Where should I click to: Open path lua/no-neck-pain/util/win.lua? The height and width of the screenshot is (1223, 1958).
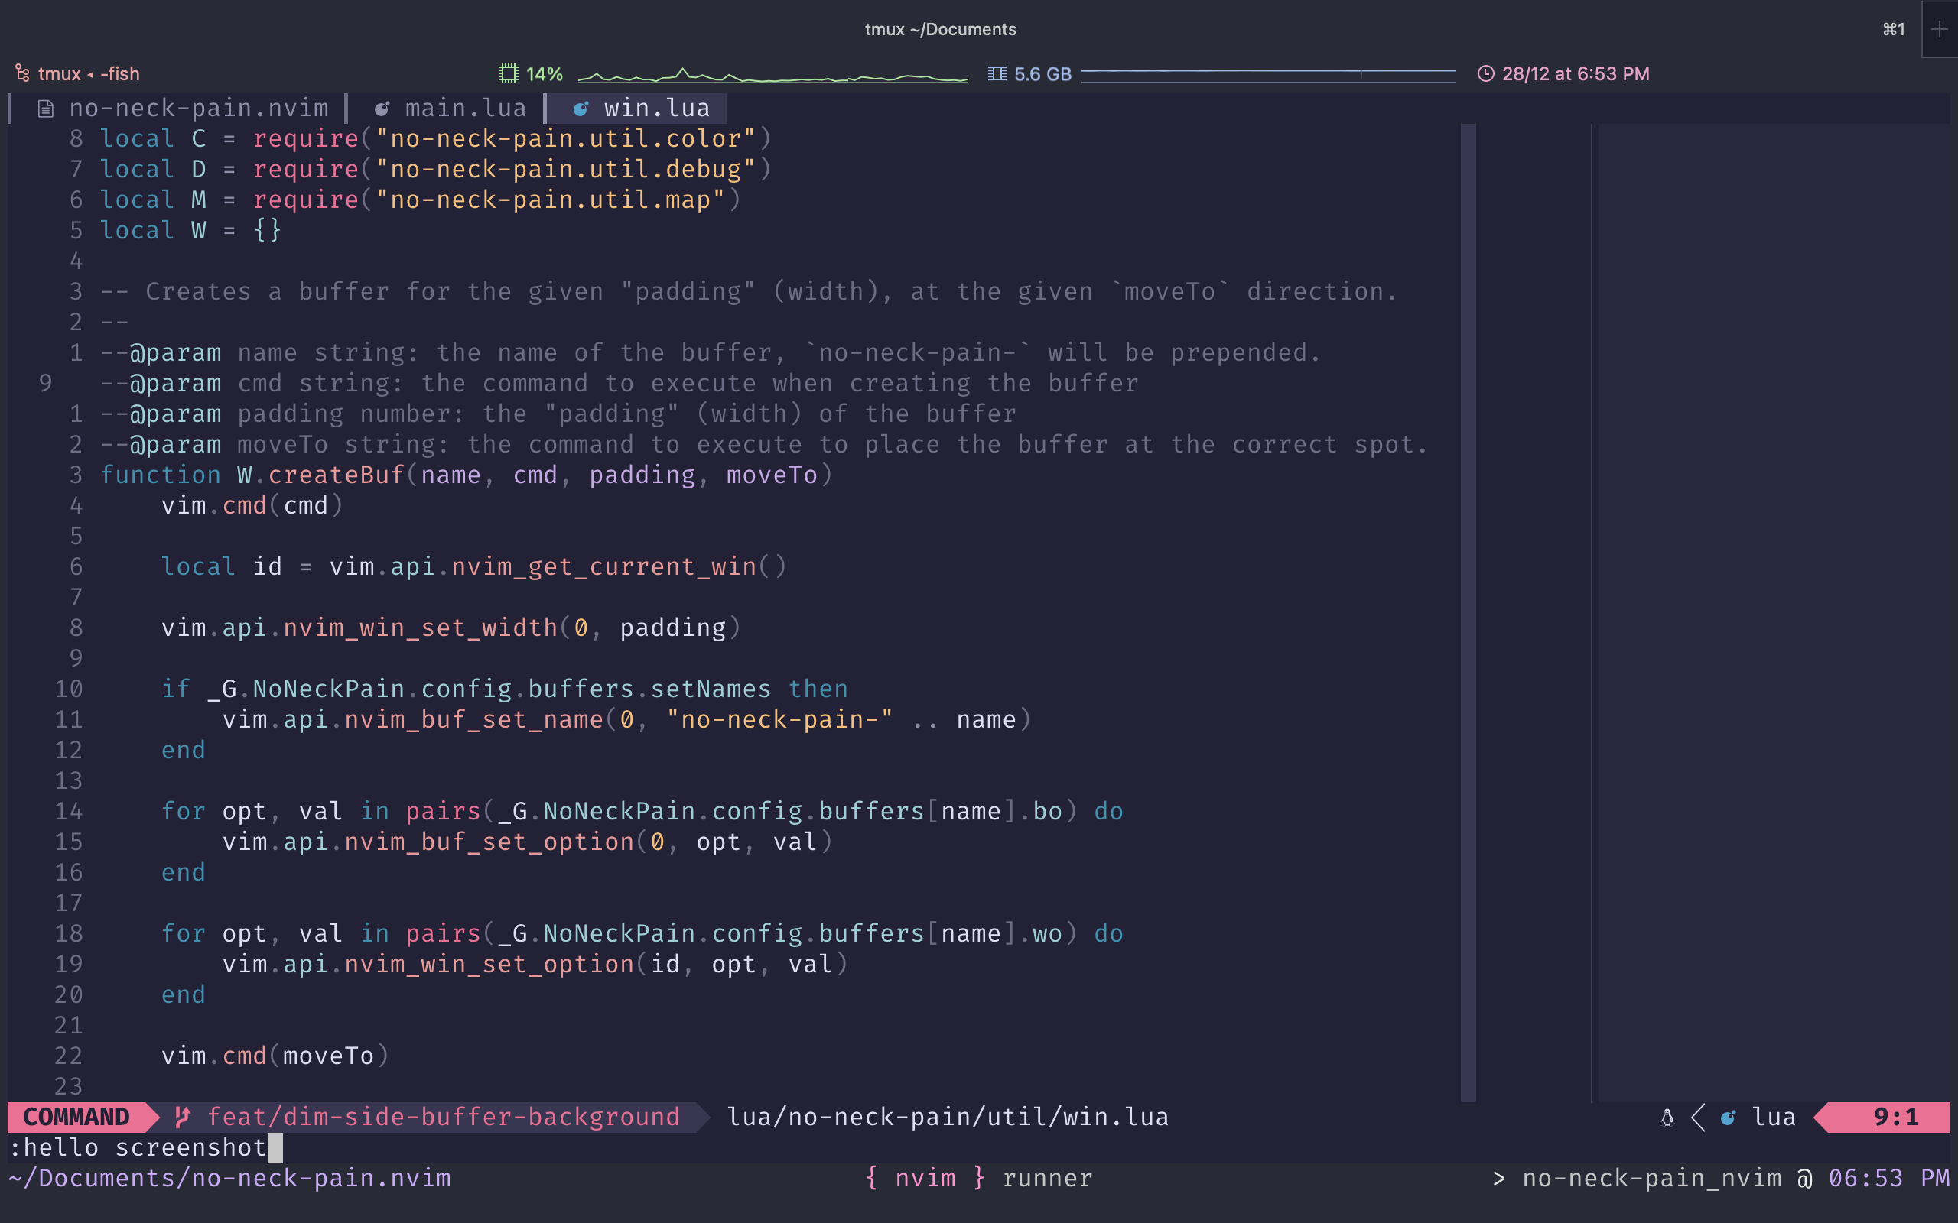[947, 1116]
